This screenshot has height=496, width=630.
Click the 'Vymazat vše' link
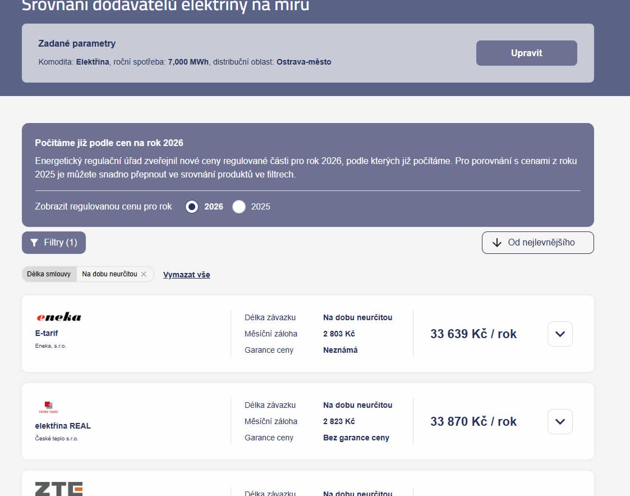pyautogui.click(x=186, y=275)
